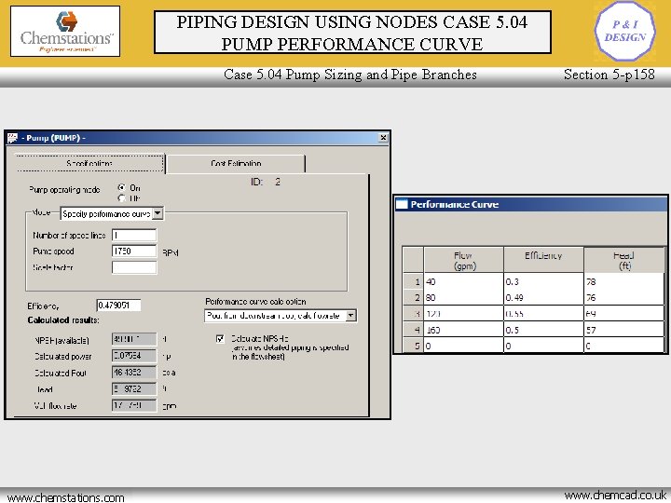The height and width of the screenshot is (503, 671).
Task: Click the head cell "57"
Action: 623,330
